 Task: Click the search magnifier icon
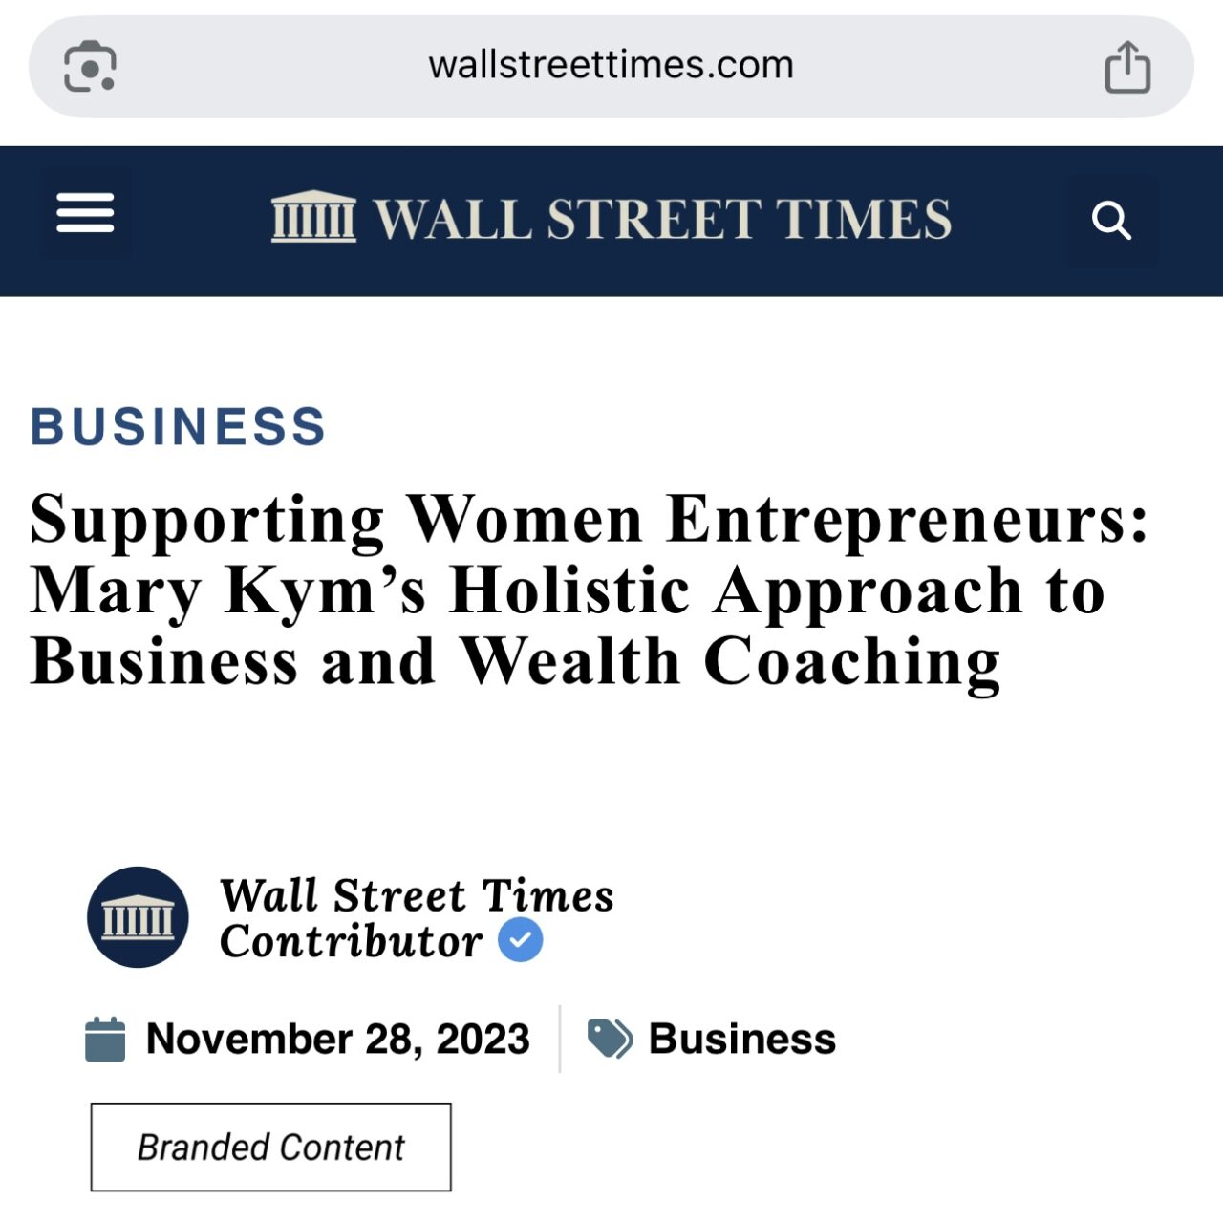coord(1111,221)
